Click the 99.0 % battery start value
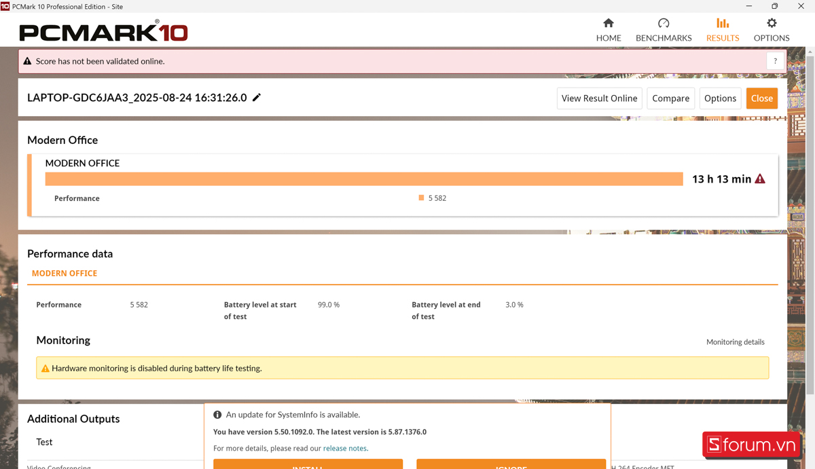Screen dimensions: 815x469 coord(329,305)
